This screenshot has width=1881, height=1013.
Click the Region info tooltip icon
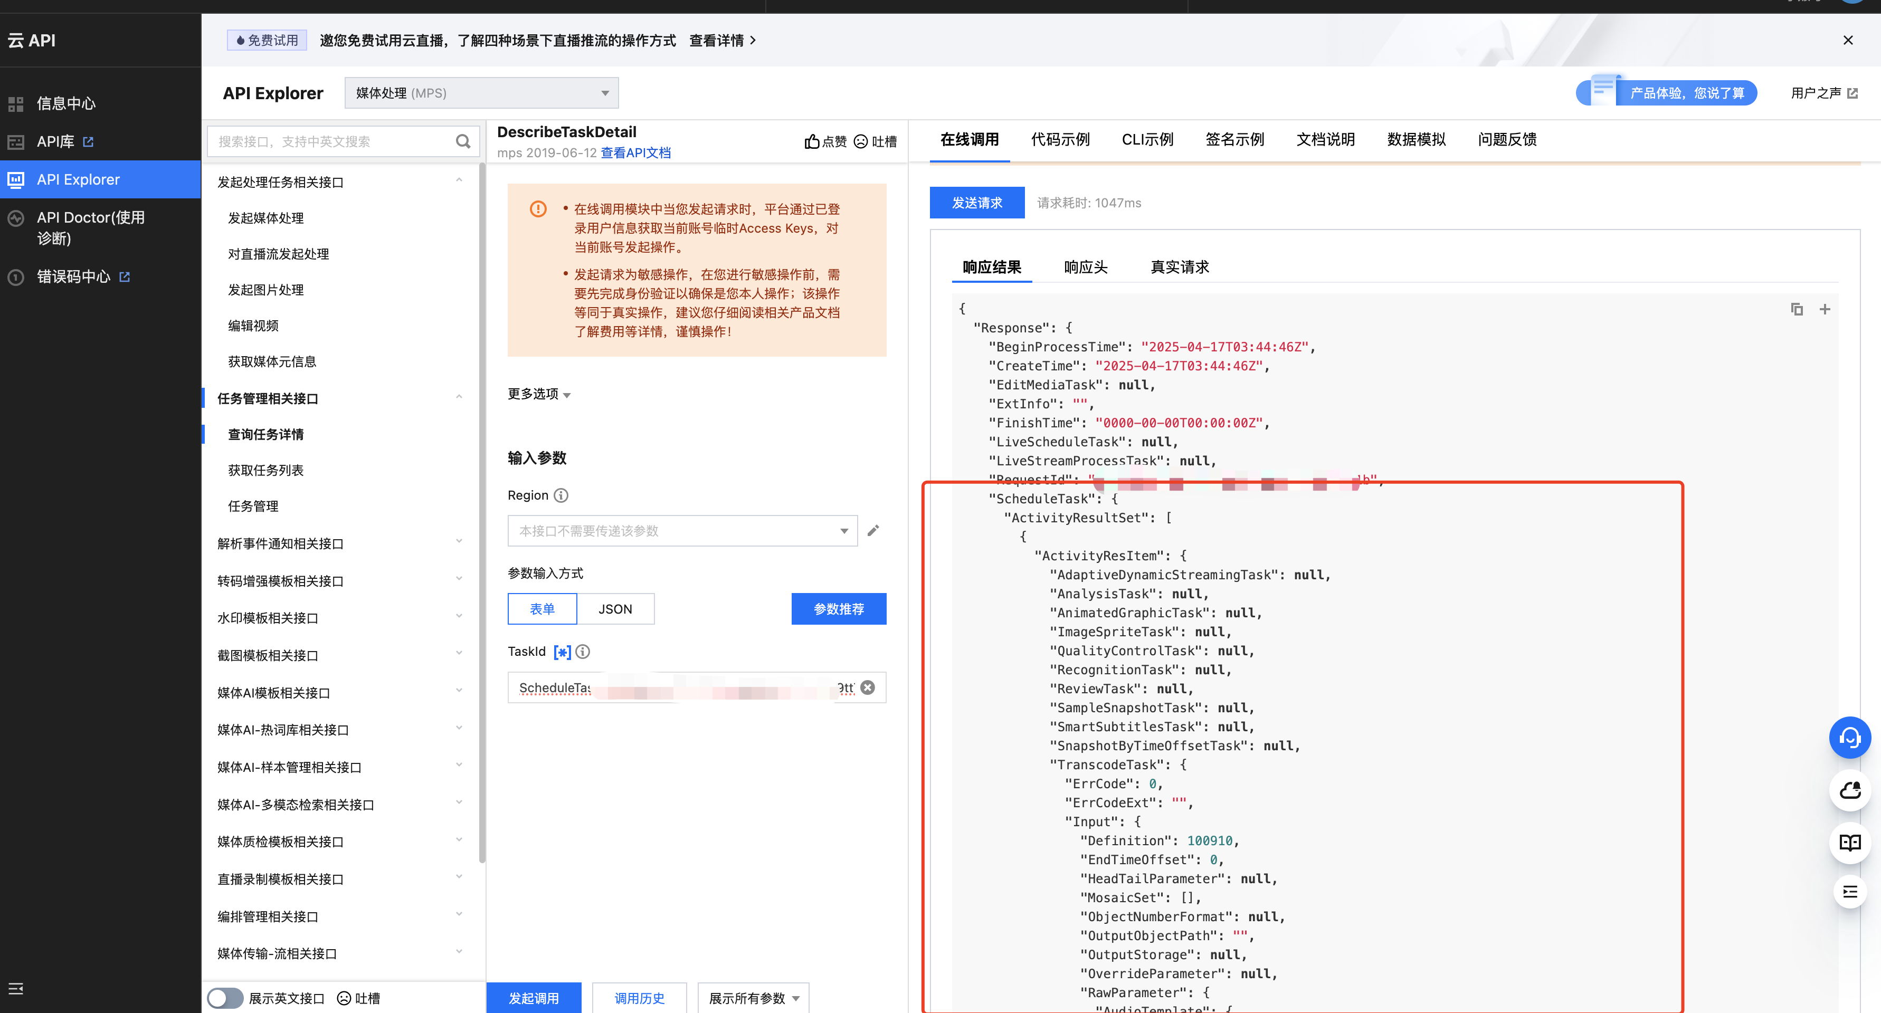pos(561,495)
